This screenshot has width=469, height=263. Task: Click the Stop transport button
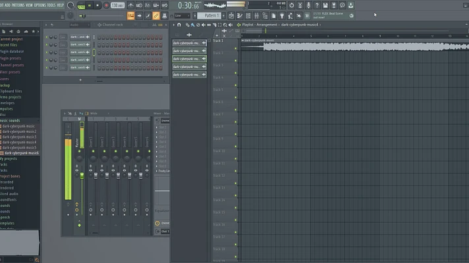tap(97, 5)
